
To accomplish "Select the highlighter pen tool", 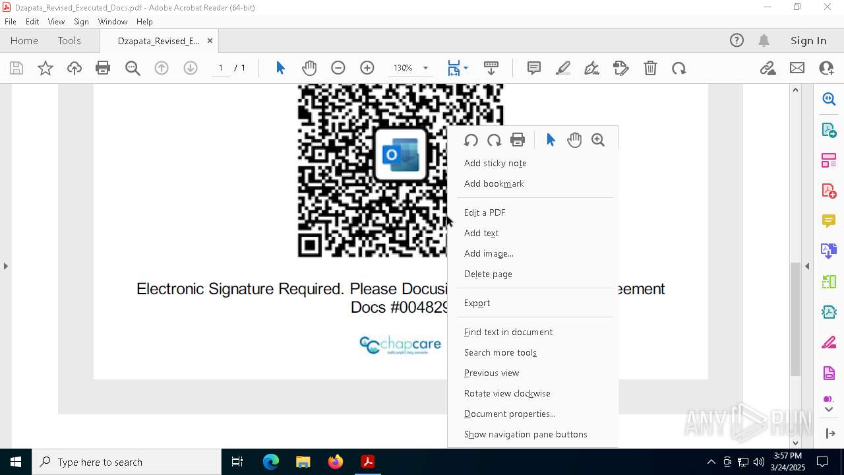I will (x=563, y=68).
